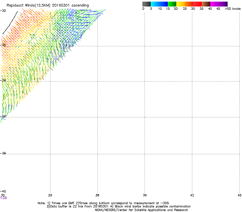This screenshot has height=212, width=242.
Task: Click the longitude axis label '36'
Action: point(97,195)
